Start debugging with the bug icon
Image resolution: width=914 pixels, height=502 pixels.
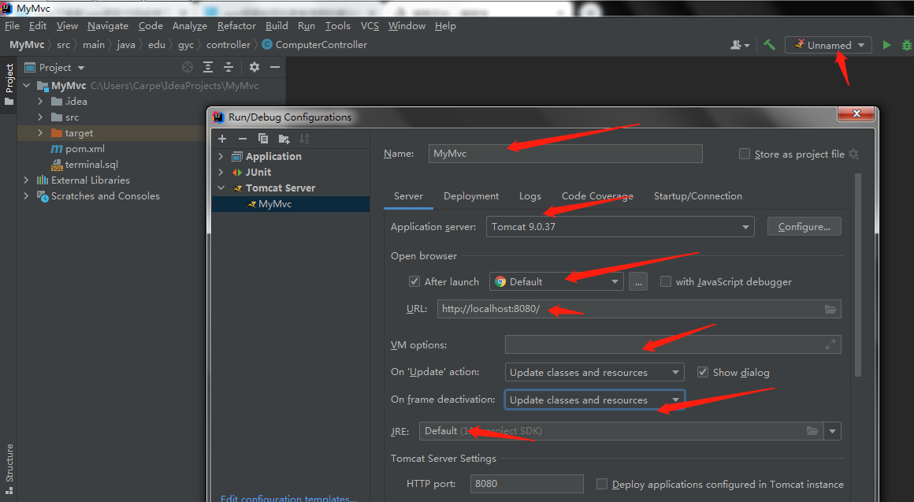906,45
